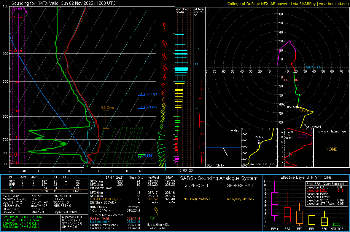Screen dimensions: 350x232
Task: Click the based on STPC probability line
Action: click(325, 200)
